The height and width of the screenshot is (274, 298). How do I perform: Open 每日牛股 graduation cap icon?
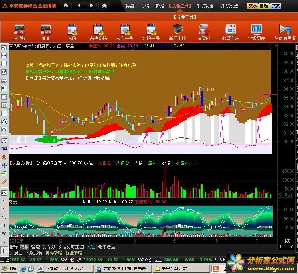(x=178, y=32)
